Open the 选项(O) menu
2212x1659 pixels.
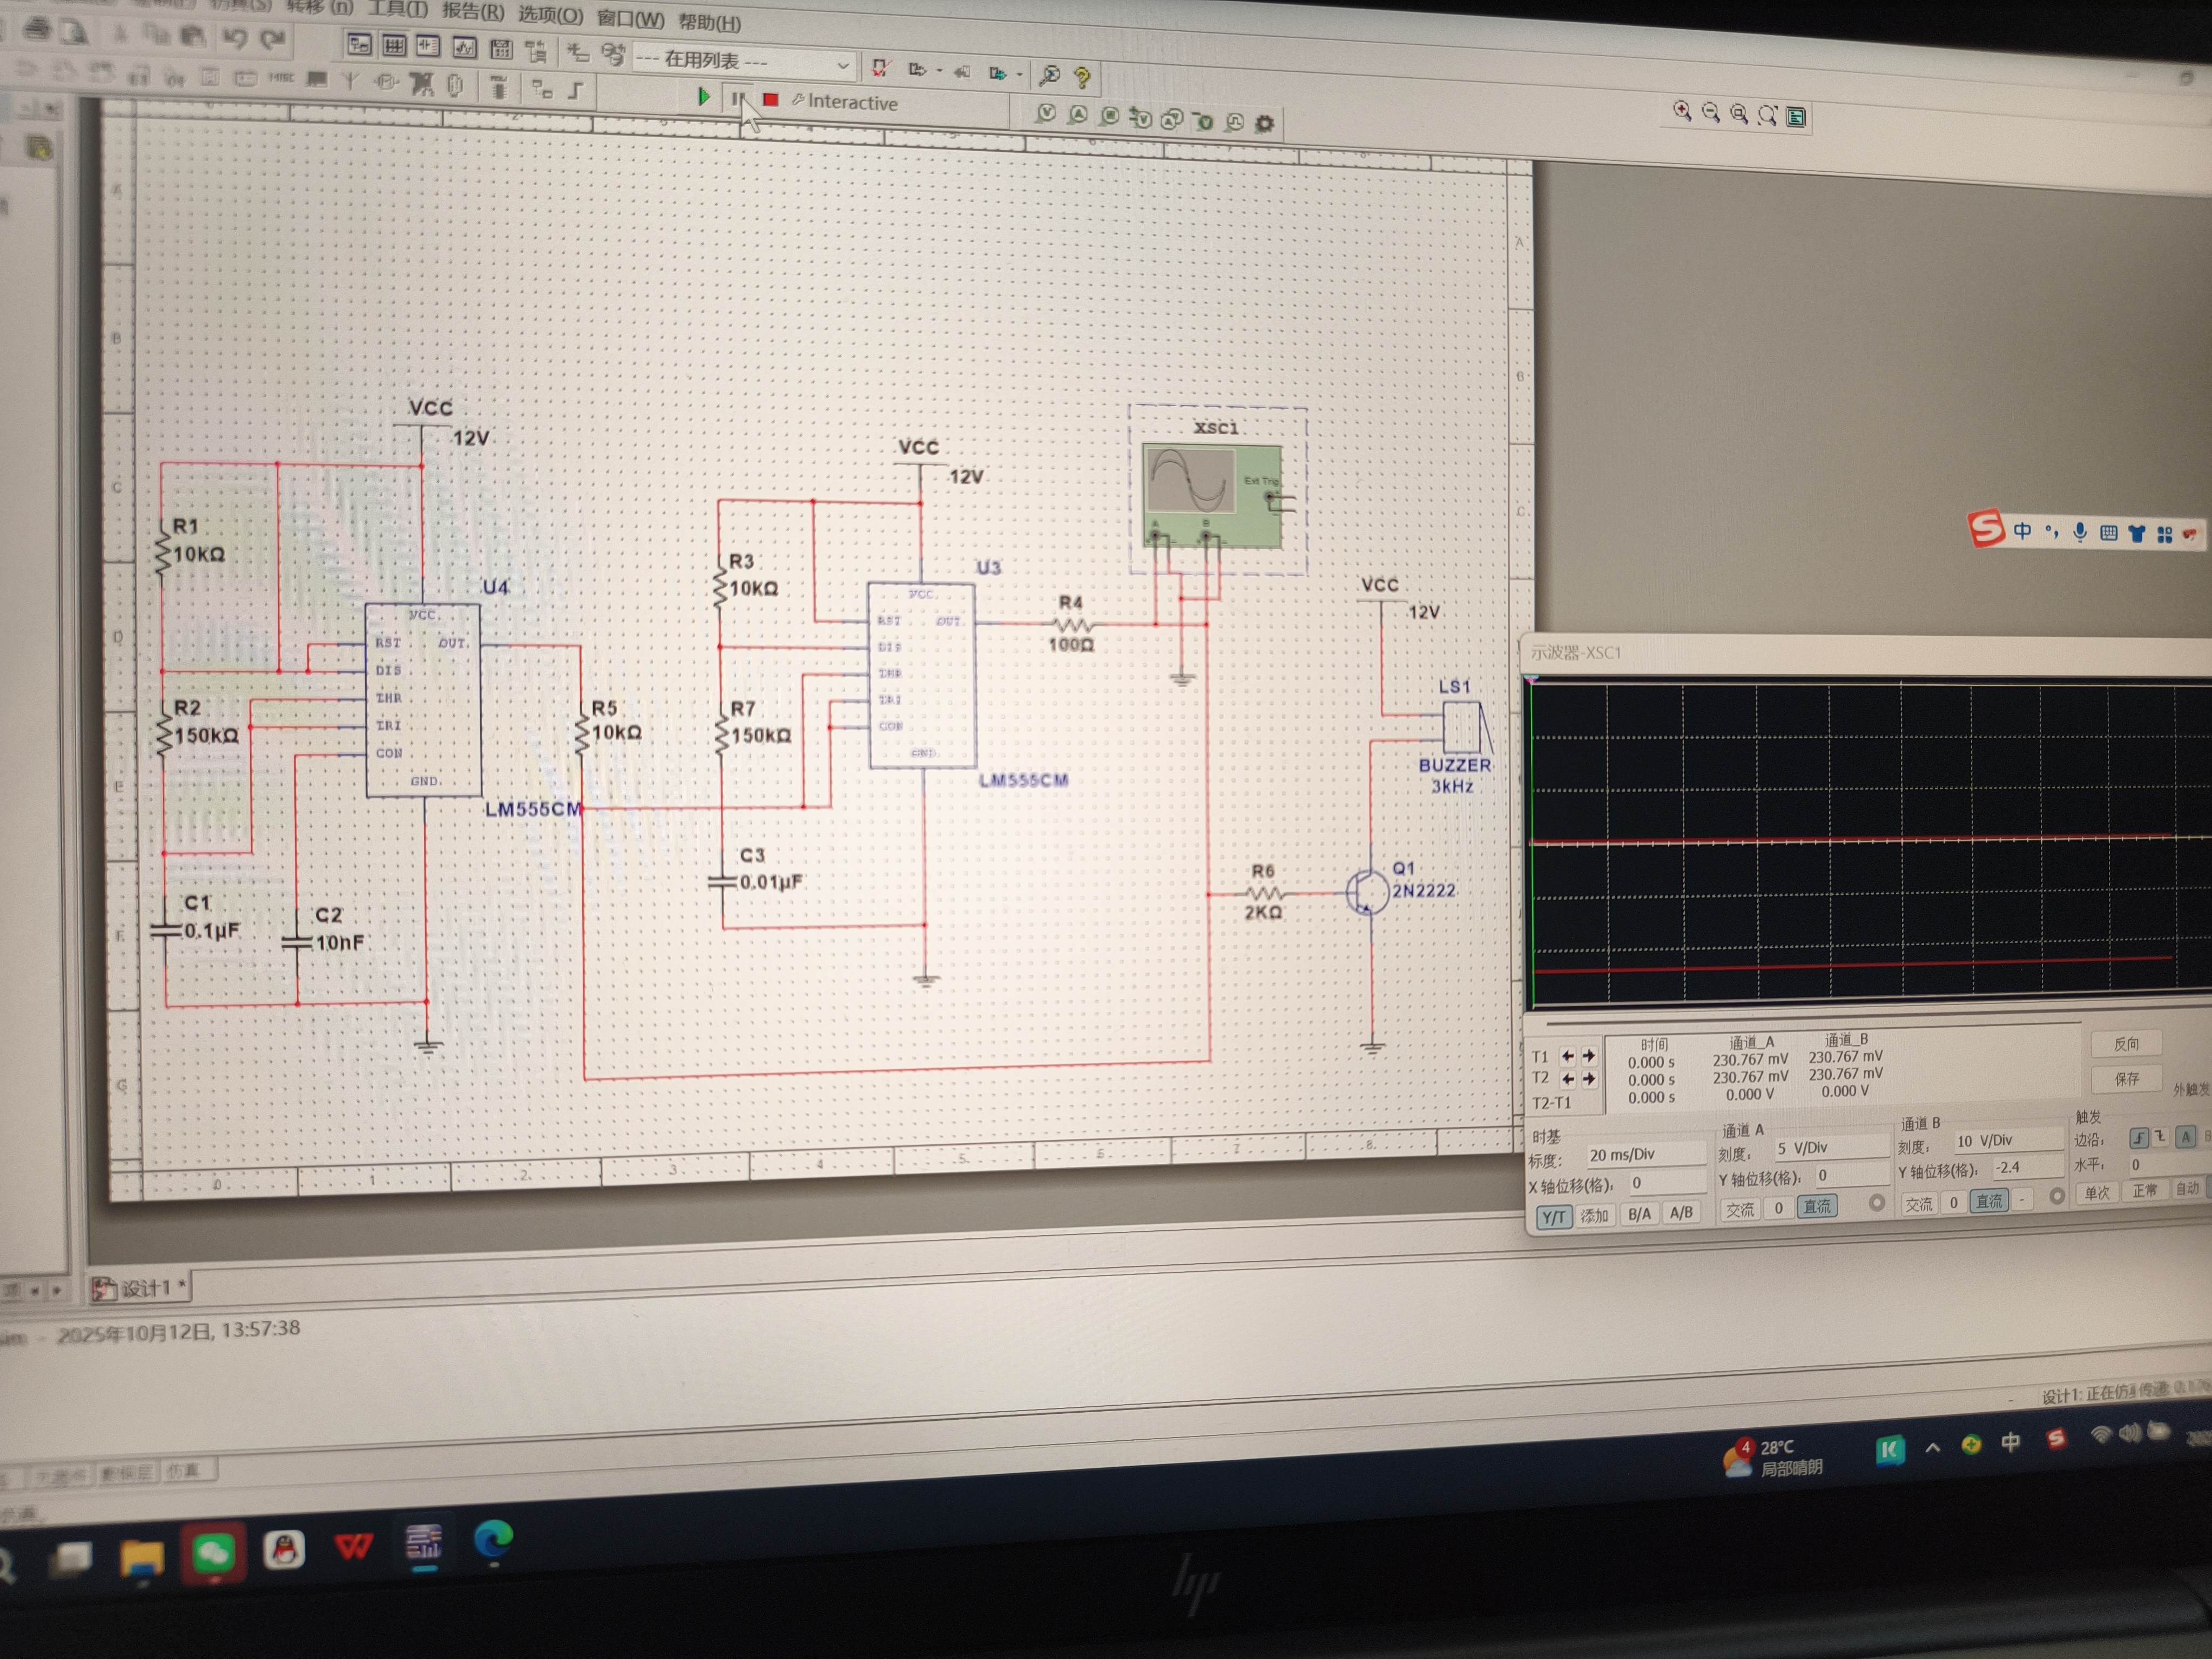tap(550, 15)
